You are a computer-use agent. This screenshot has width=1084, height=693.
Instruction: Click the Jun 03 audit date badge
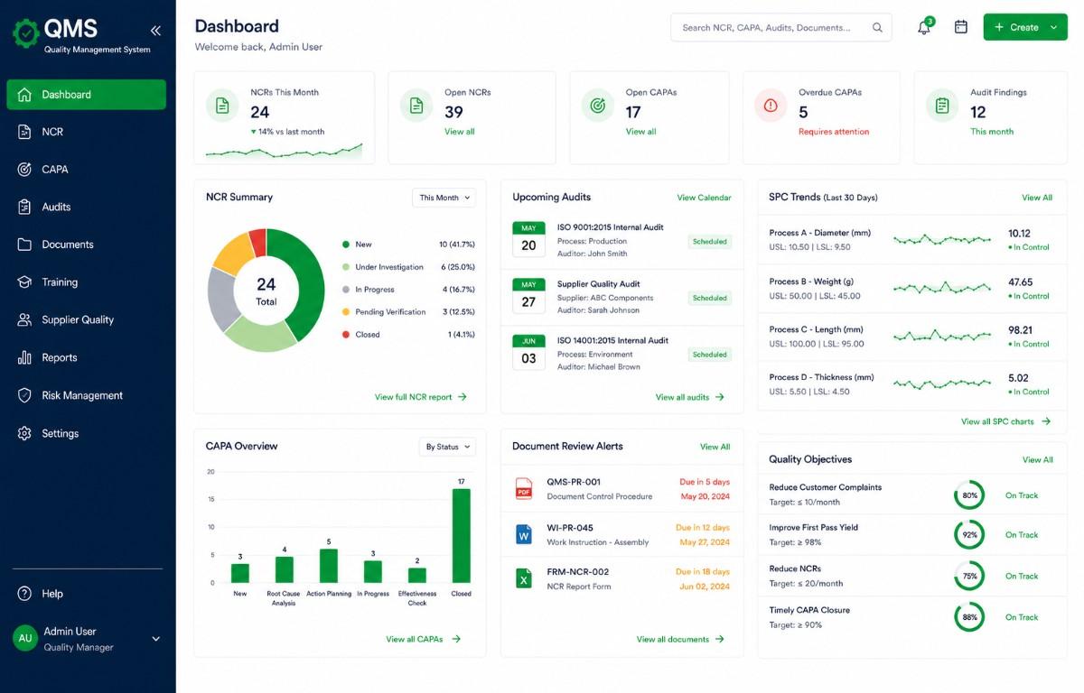pyautogui.click(x=528, y=353)
